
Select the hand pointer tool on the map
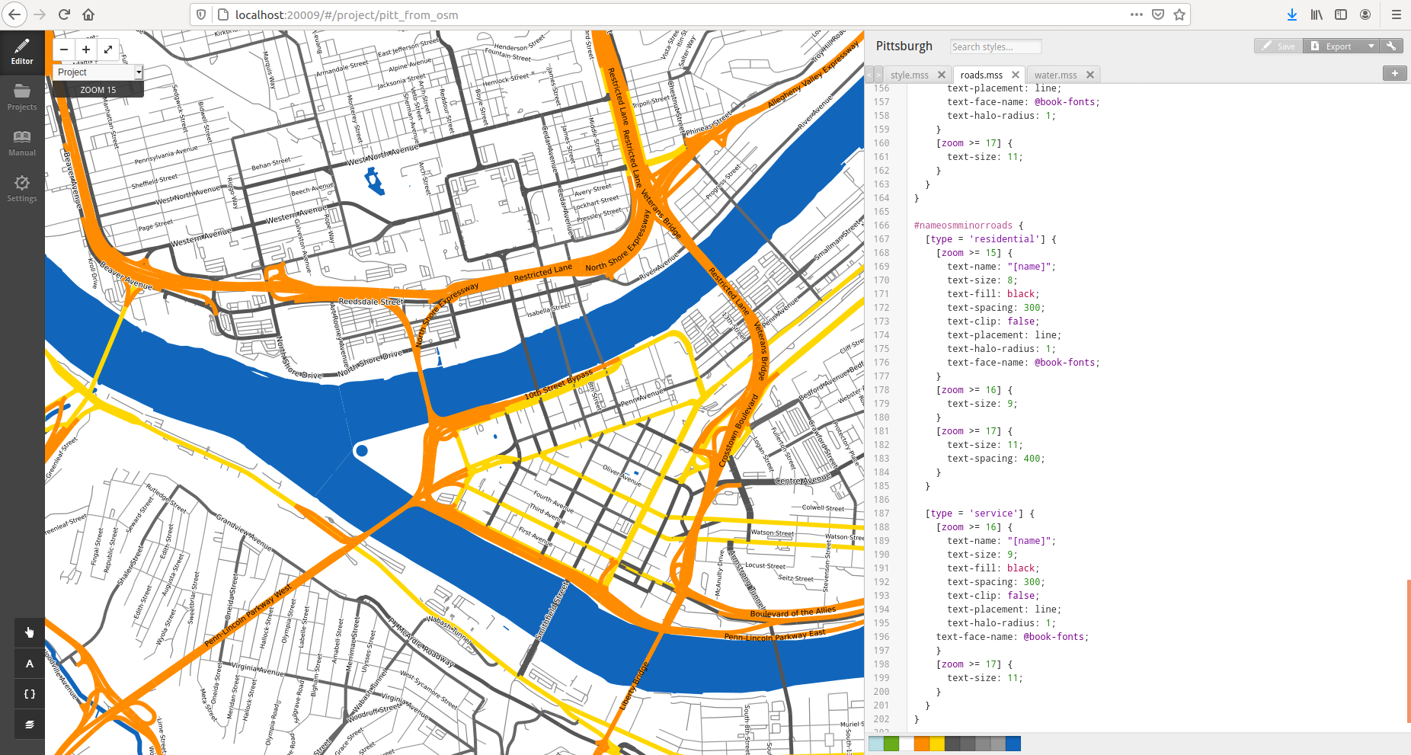[x=30, y=632]
